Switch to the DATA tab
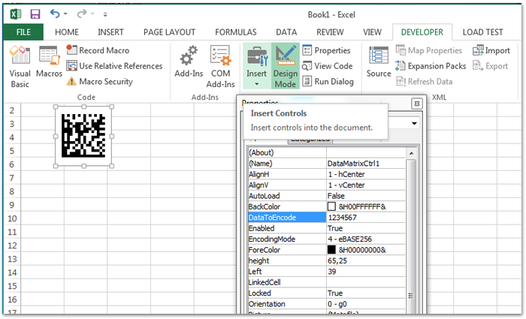 [x=286, y=32]
